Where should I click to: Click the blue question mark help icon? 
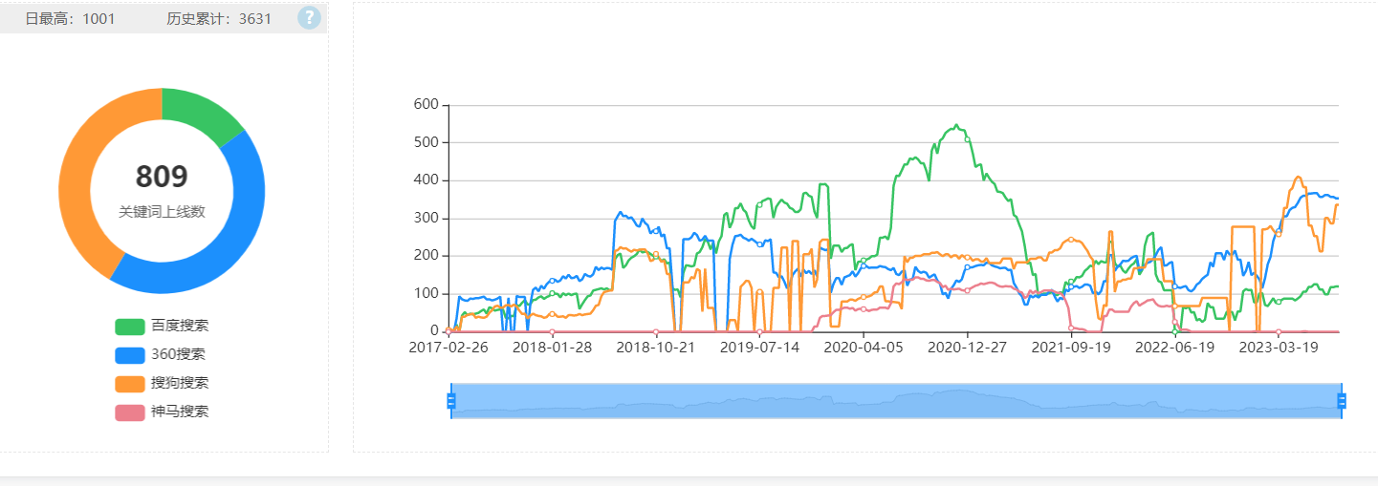point(309,18)
